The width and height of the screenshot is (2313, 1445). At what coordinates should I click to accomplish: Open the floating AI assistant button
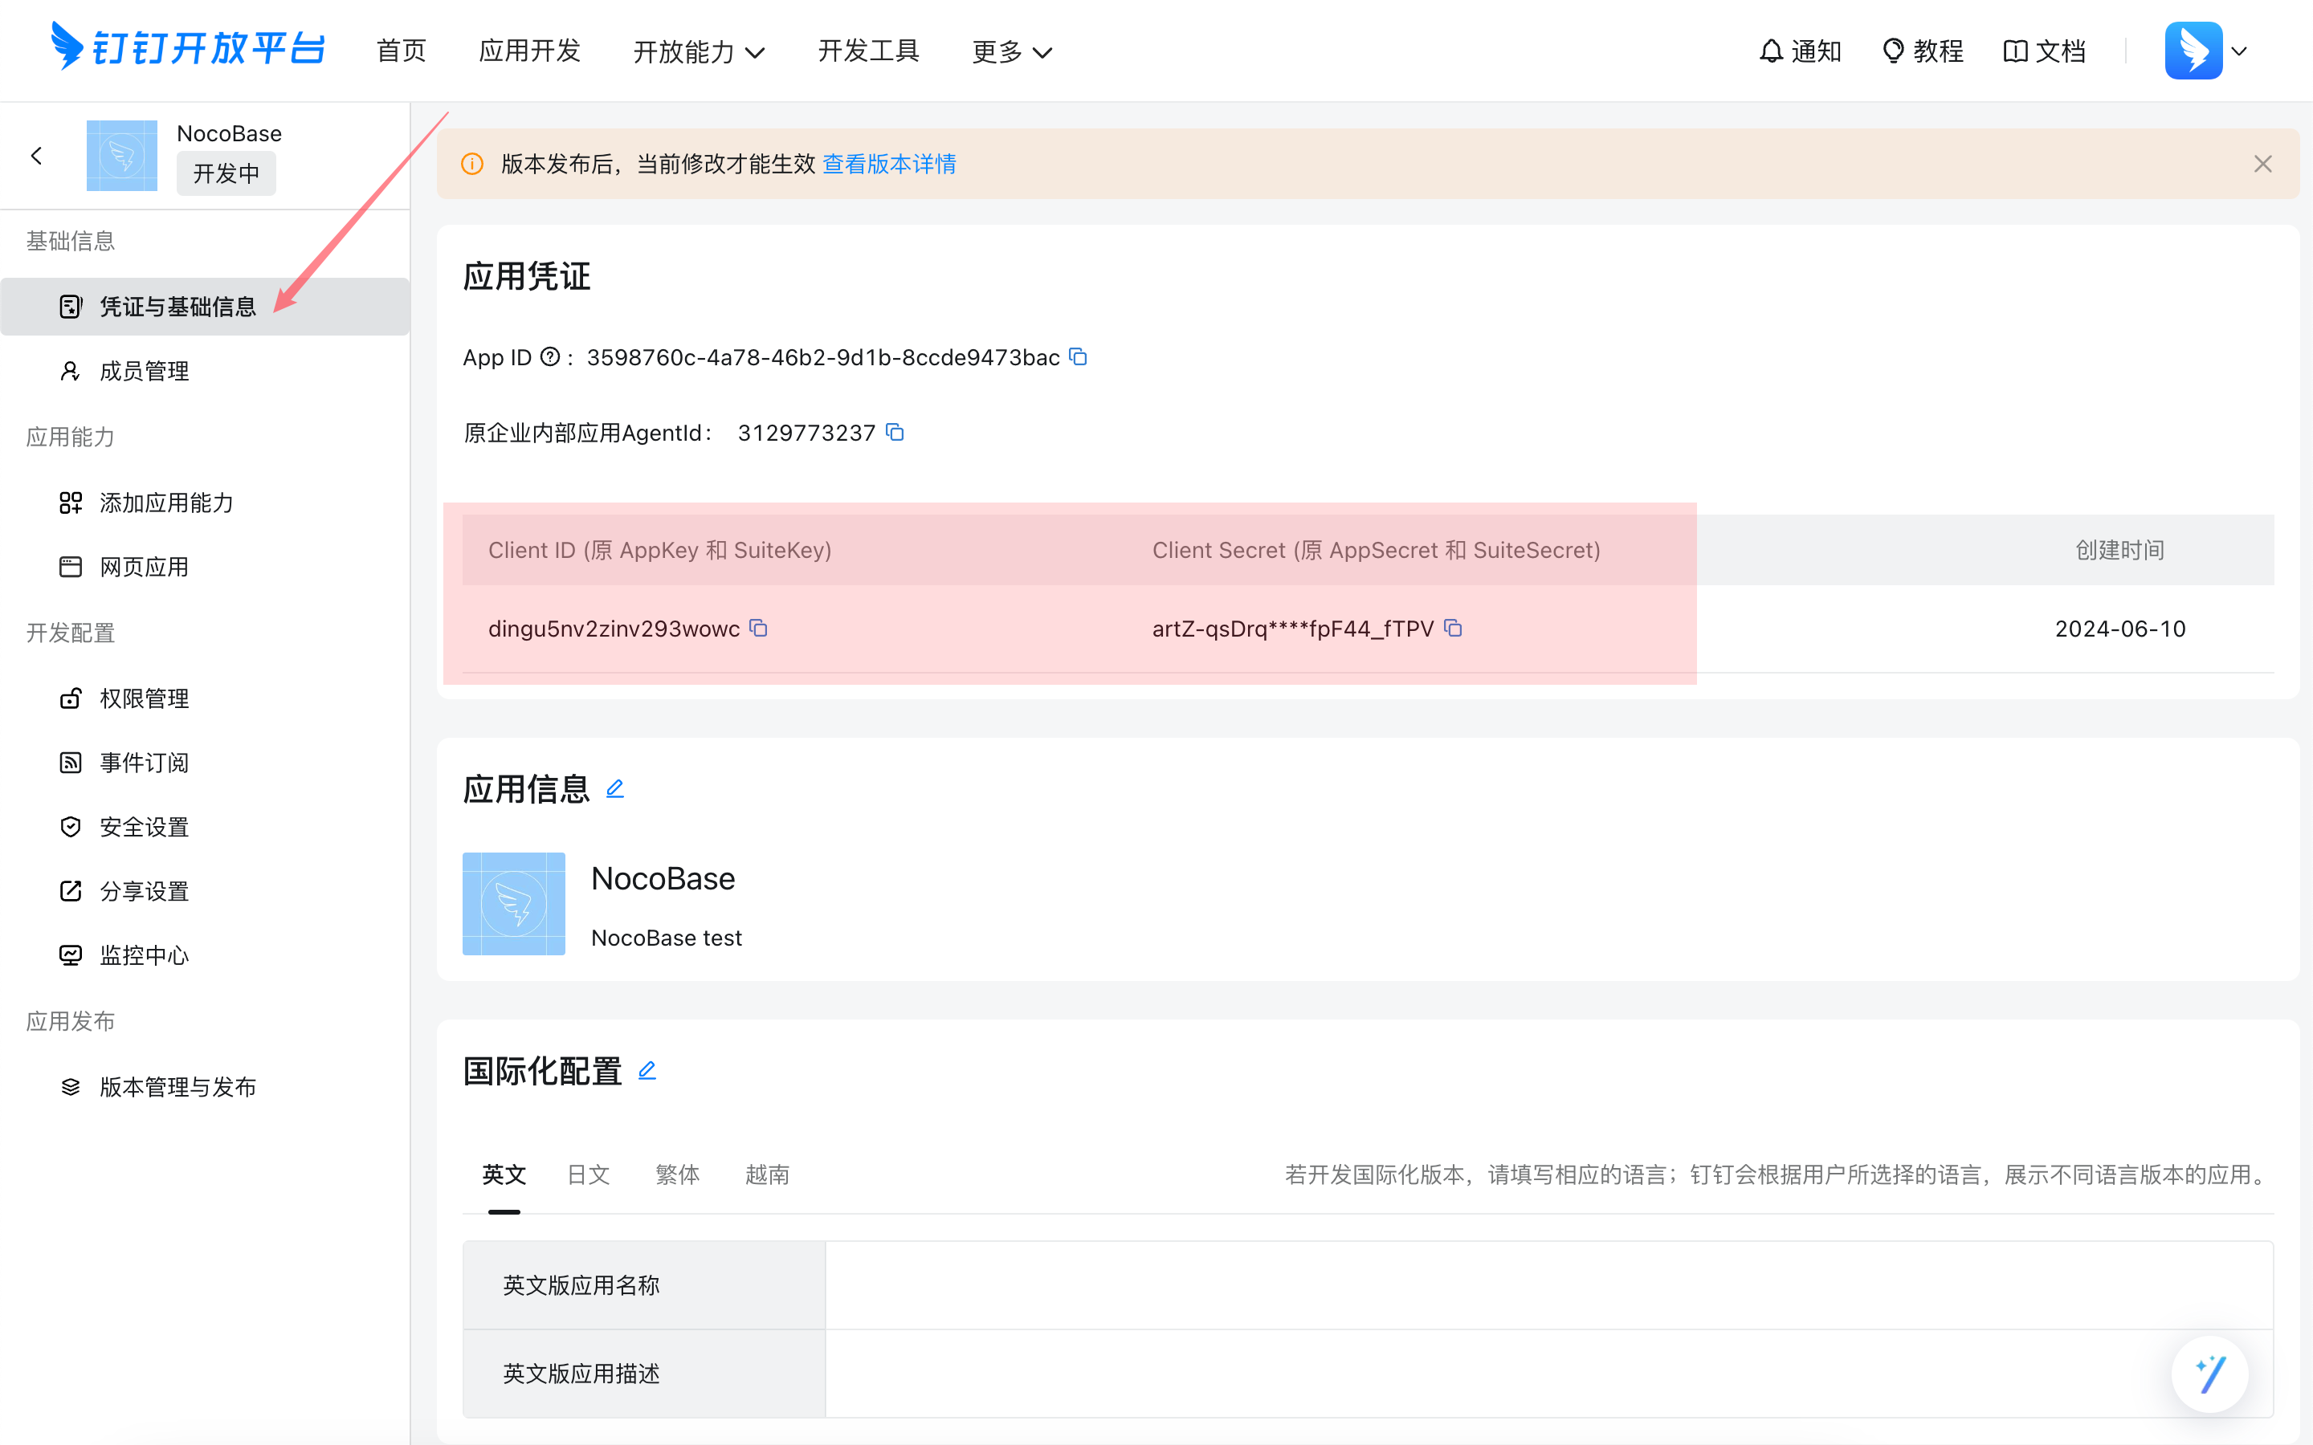click(2209, 1374)
